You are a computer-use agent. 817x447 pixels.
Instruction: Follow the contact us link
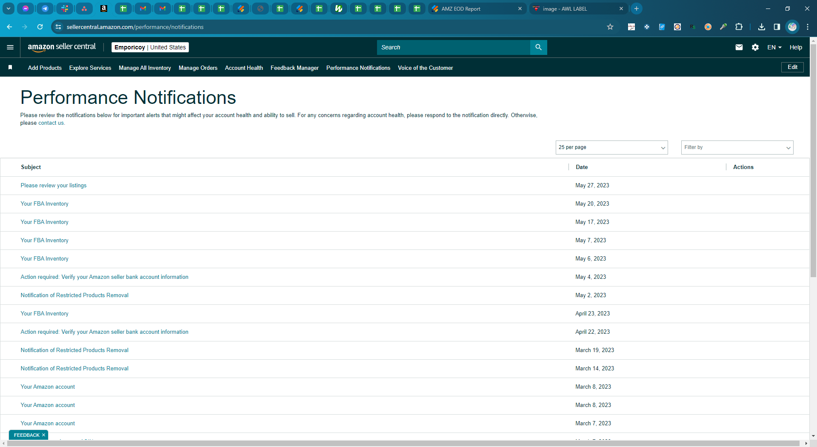point(51,123)
